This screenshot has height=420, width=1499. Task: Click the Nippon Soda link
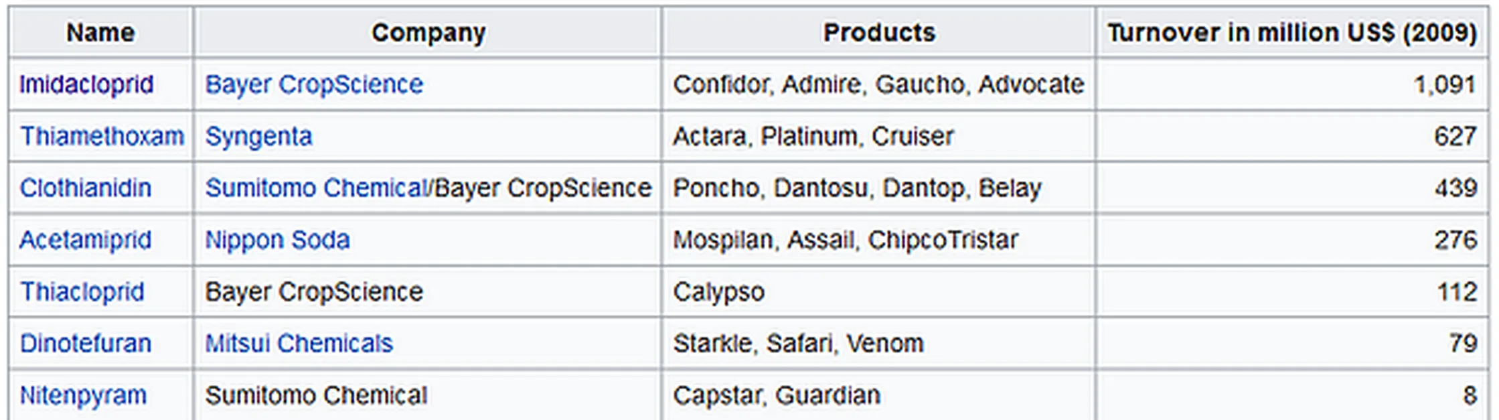click(277, 240)
